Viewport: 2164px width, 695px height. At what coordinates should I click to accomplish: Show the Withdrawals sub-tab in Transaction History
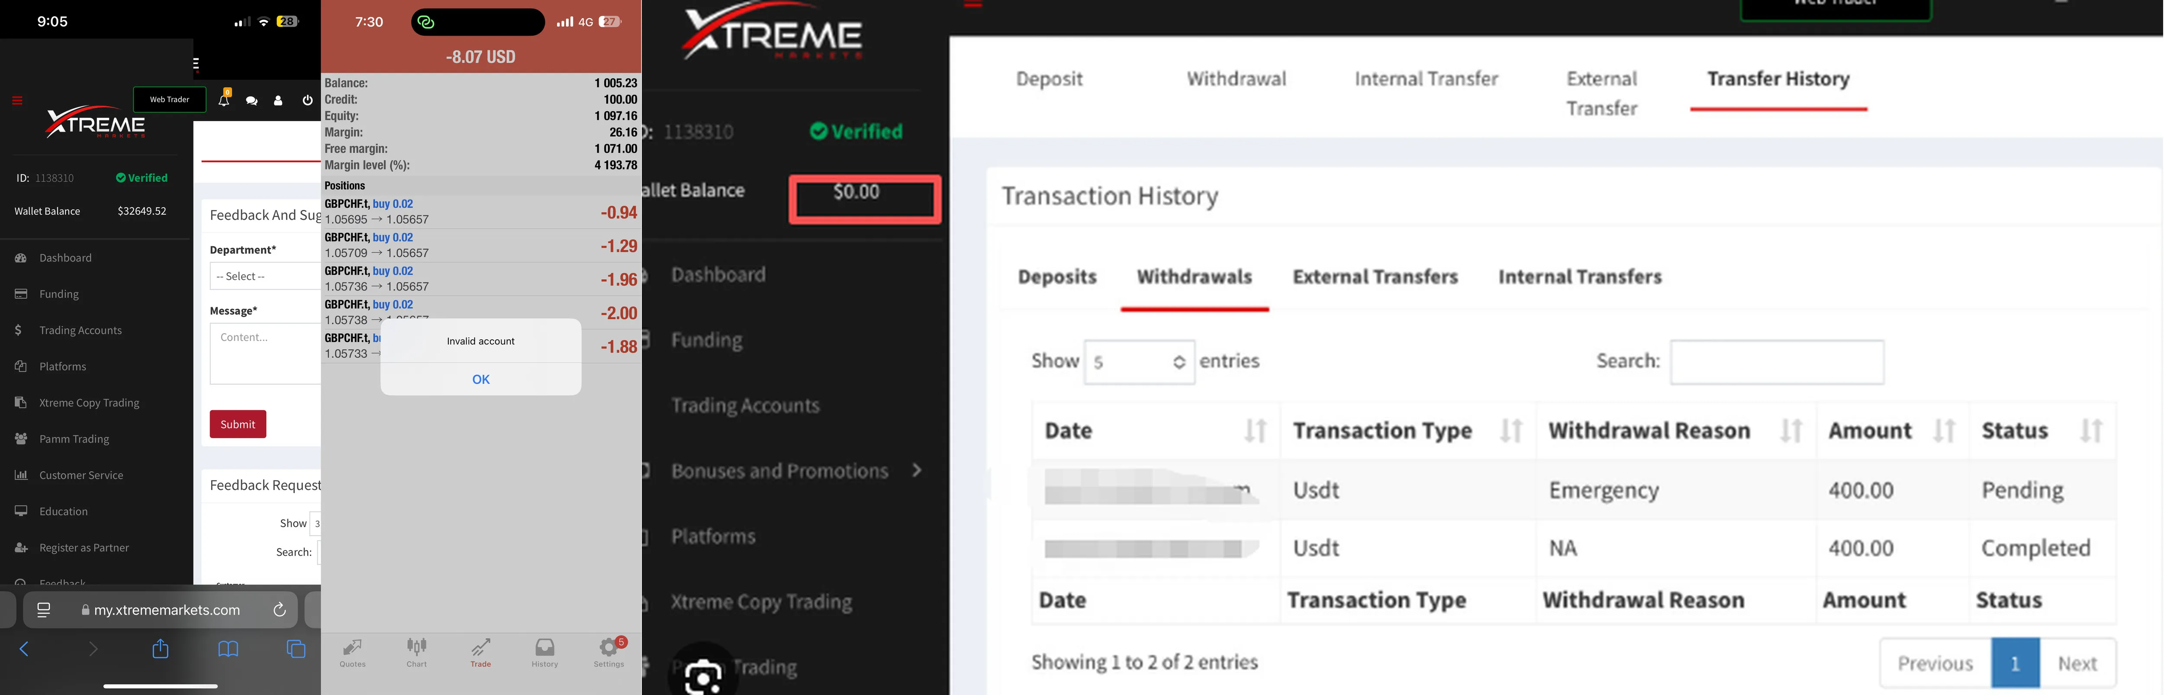pos(1195,277)
